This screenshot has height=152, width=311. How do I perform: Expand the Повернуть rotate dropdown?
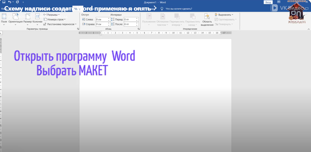point(224,24)
